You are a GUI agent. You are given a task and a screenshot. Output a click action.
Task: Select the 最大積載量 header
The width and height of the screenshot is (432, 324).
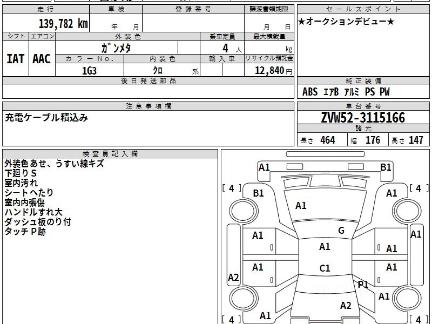pos(269,36)
